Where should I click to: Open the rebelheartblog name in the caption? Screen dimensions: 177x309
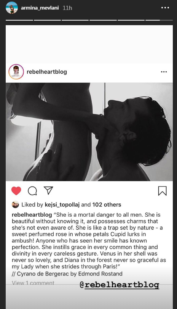32,215
